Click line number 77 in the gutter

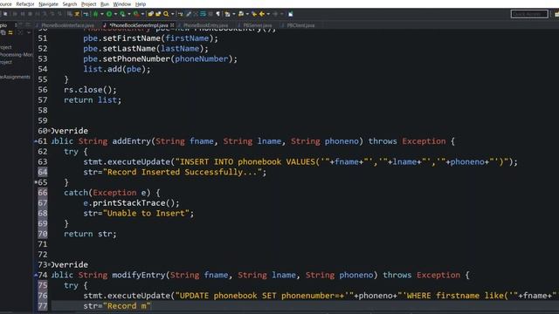coord(43,306)
